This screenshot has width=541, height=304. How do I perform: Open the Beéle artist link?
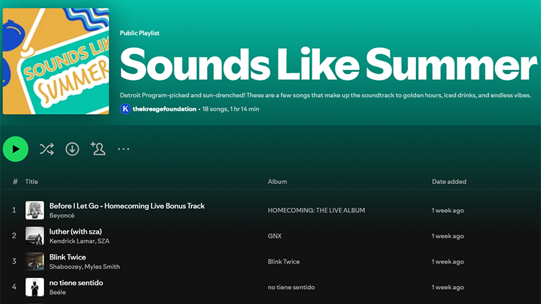(57, 293)
